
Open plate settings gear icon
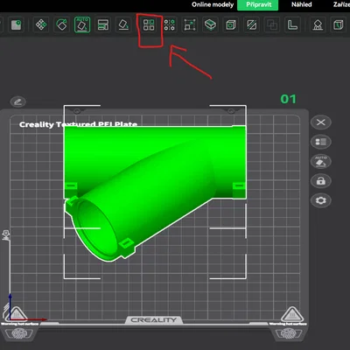click(x=321, y=200)
